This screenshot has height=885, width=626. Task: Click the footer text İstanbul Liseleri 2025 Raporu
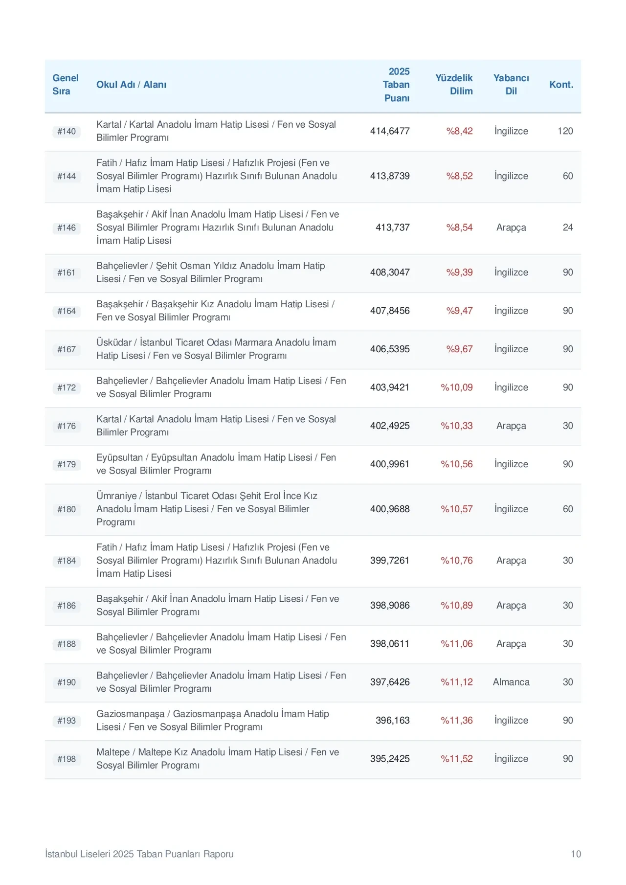[139, 854]
